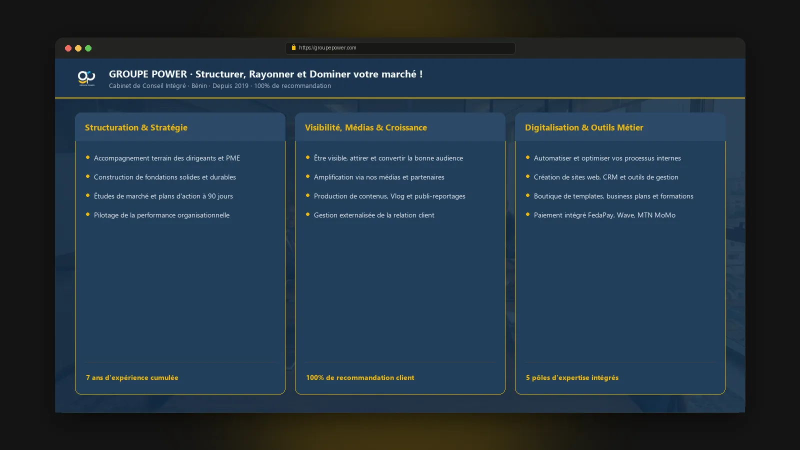The image size is (800, 450).
Task: Click '7 ans d'expérience cumulée' footer
Action: tap(132, 377)
